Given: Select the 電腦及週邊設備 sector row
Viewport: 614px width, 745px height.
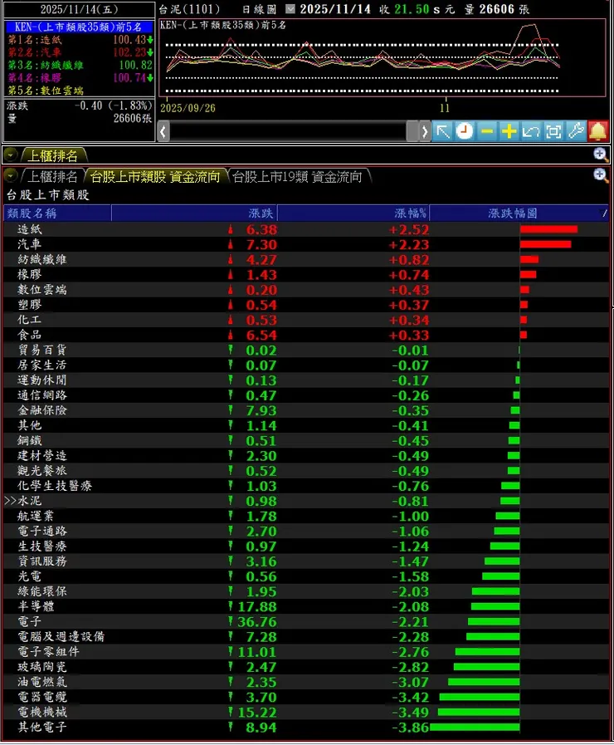Looking at the screenshot, I should 306,637.
